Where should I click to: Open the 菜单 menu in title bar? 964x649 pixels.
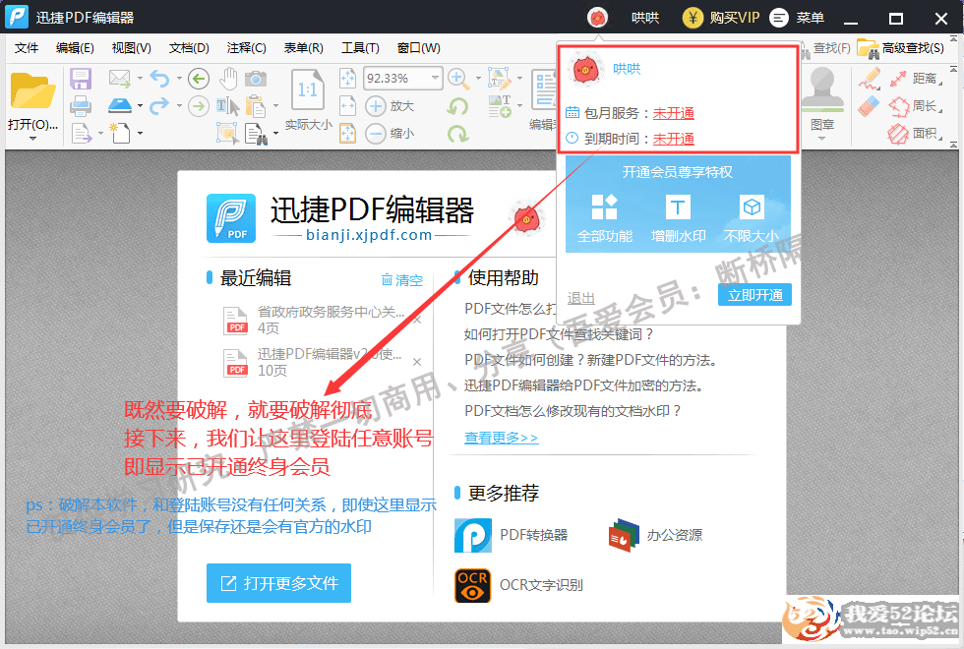(x=797, y=18)
